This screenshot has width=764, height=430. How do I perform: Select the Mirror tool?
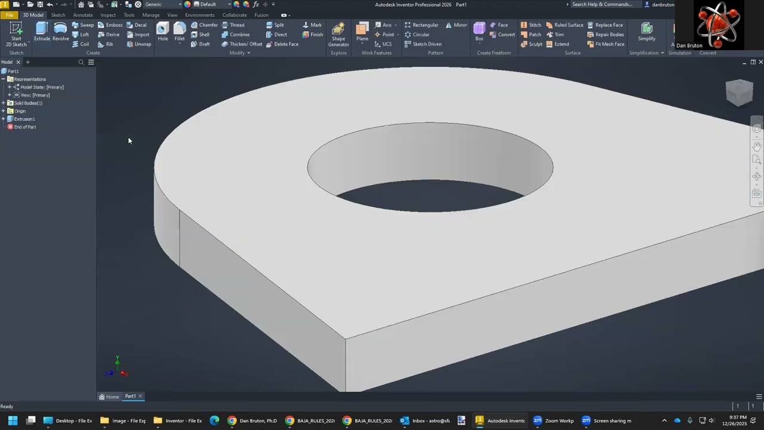tap(456, 25)
